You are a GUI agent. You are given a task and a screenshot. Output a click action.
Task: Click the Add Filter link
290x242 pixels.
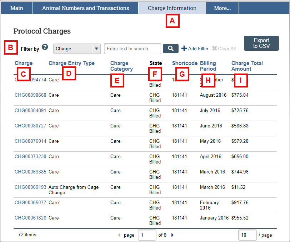pos(195,49)
